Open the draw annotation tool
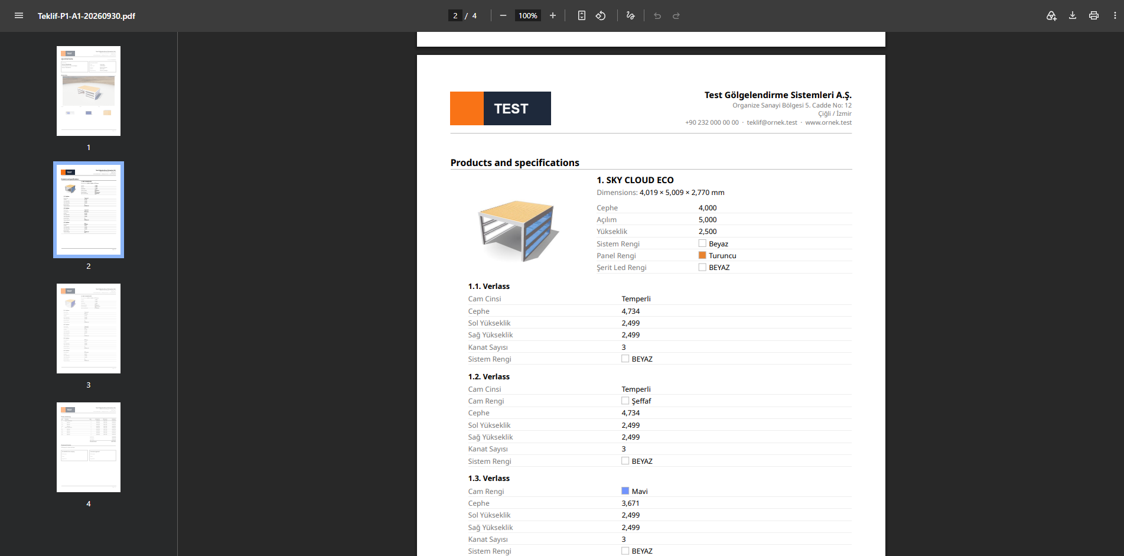The height and width of the screenshot is (556, 1124). pos(631,16)
